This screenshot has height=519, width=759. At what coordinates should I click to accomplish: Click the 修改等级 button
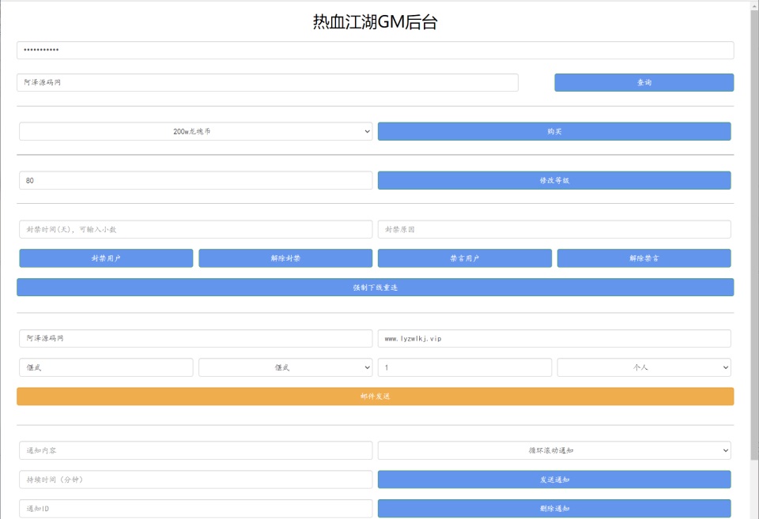click(x=553, y=180)
